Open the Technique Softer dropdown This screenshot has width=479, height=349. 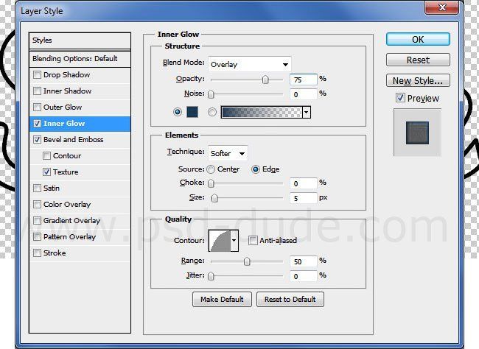(228, 153)
